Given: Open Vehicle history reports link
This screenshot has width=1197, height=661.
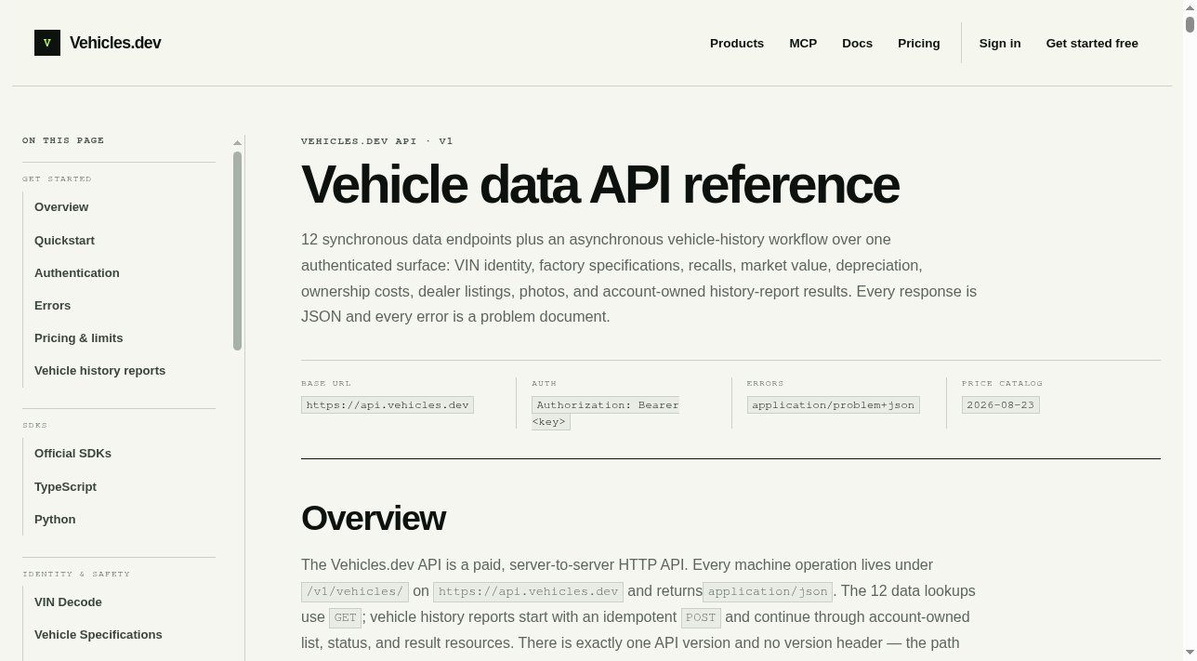Looking at the screenshot, I should [x=99, y=371].
